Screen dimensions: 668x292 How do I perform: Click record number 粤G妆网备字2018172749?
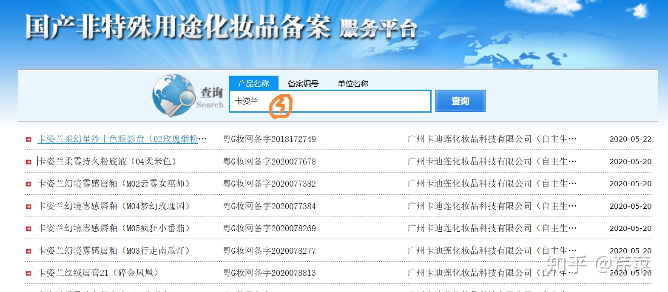(270, 139)
